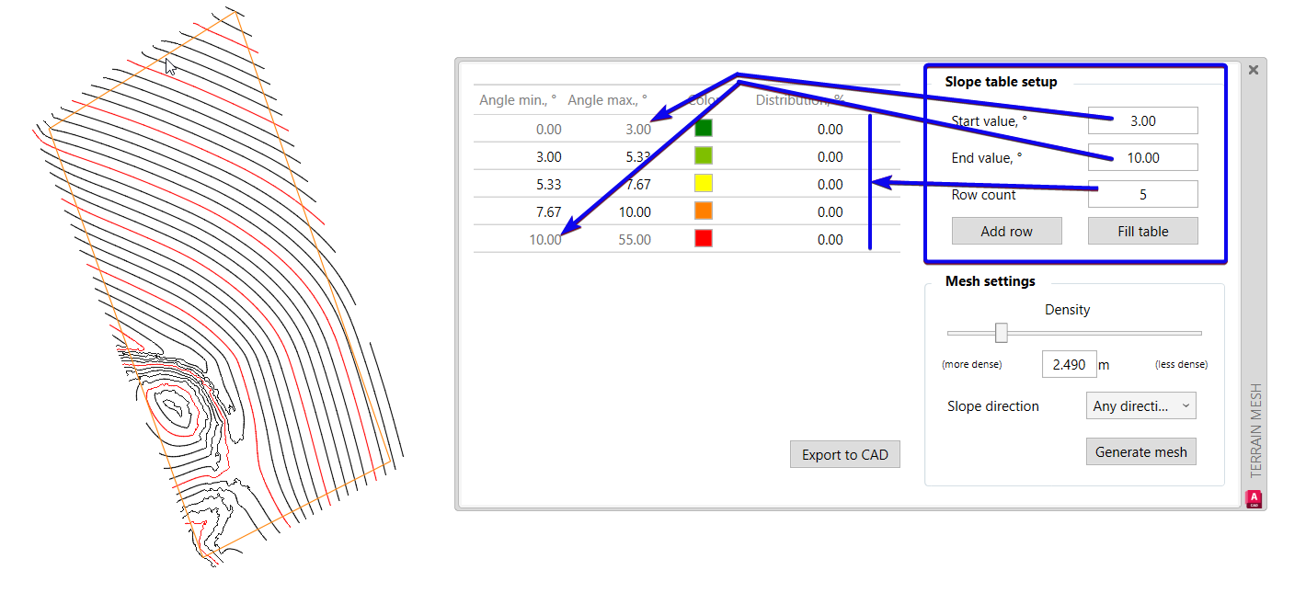Click the mesh density value field showing 2.490
The image size is (1306, 593).
click(1069, 364)
